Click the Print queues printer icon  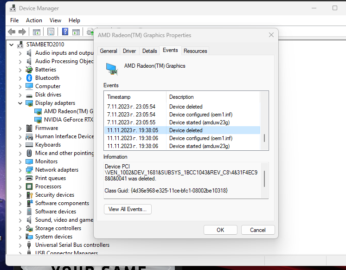[x=29, y=178]
